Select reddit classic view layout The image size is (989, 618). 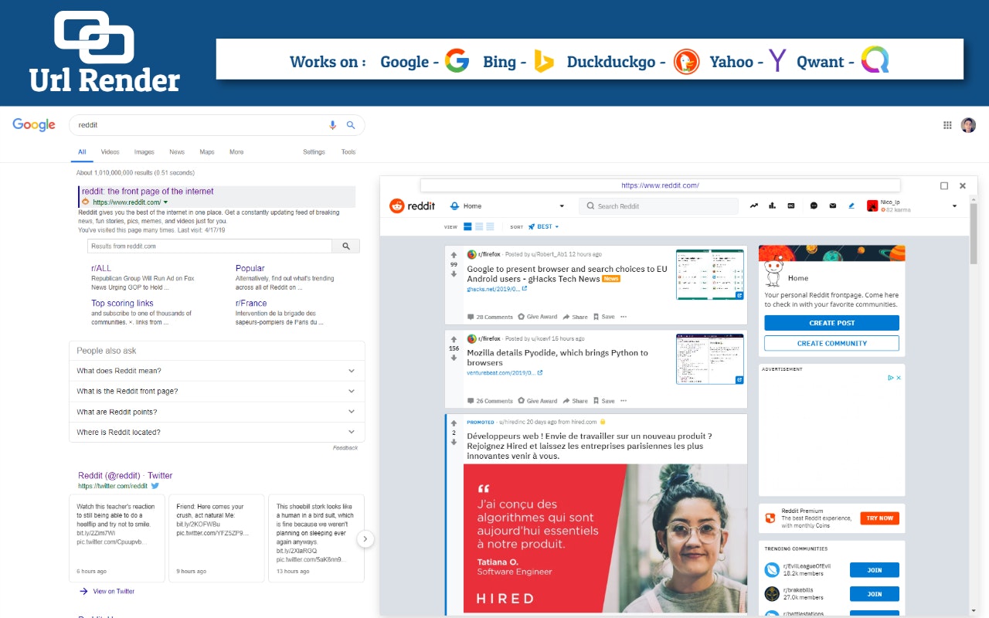479,227
